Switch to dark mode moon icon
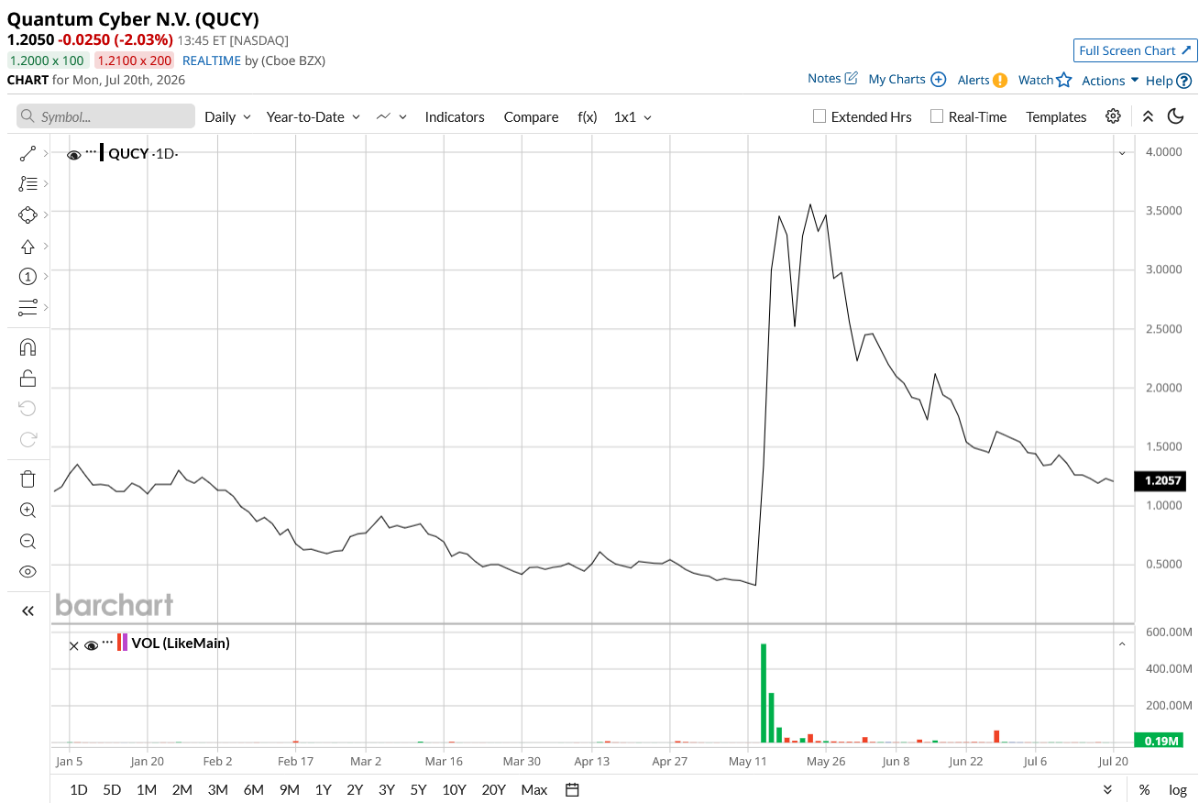The height and width of the screenshot is (803, 1199). pyautogui.click(x=1175, y=116)
